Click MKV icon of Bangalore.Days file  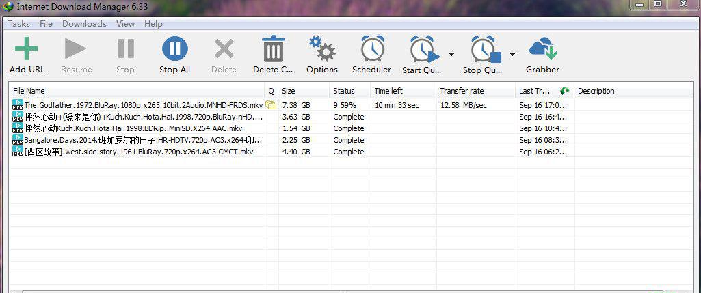[x=18, y=140]
